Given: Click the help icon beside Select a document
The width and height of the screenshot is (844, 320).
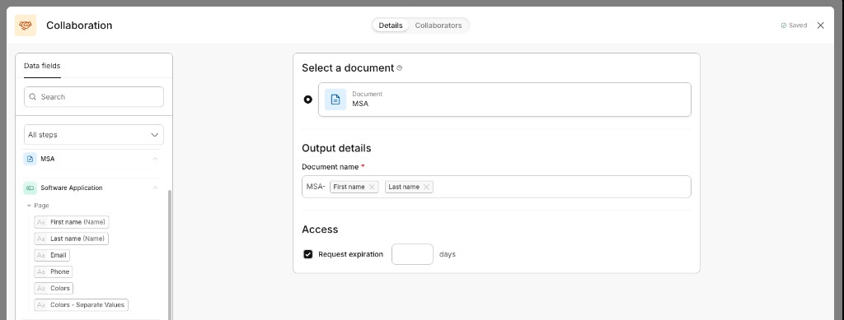Looking at the screenshot, I should pos(400,68).
